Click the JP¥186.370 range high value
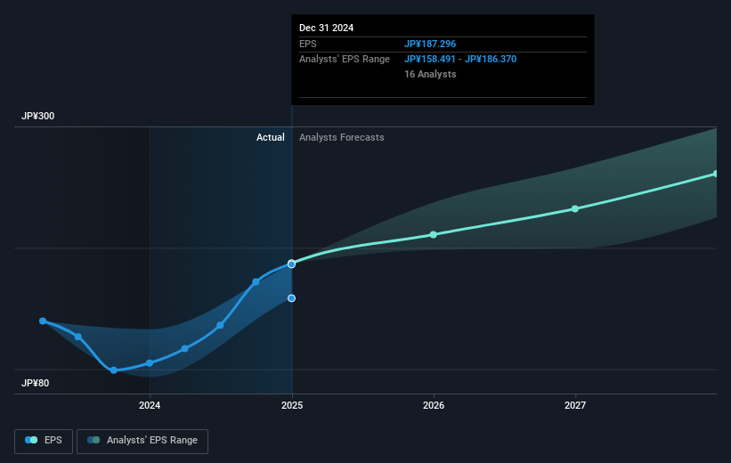Screen dimensions: 731x463 tap(491, 60)
